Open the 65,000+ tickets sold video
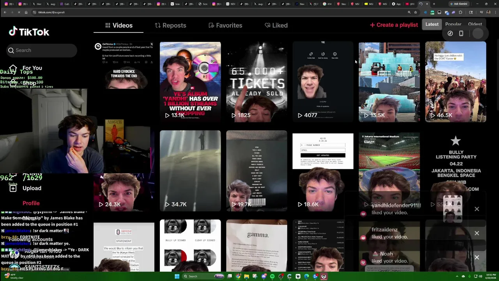 pyautogui.click(x=257, y=82)
